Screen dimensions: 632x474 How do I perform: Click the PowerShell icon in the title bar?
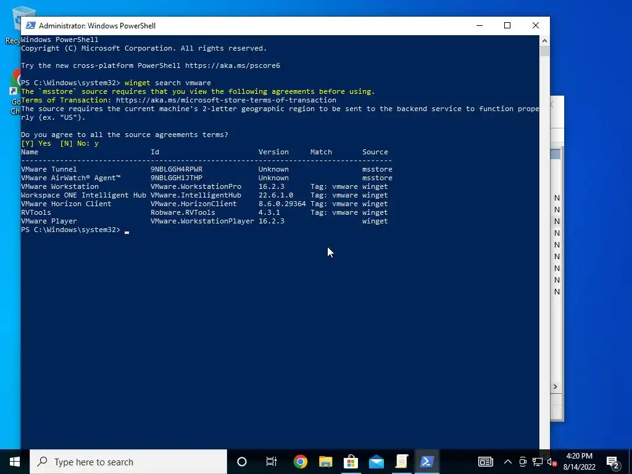pyautogui.click(x=31, y=25)
